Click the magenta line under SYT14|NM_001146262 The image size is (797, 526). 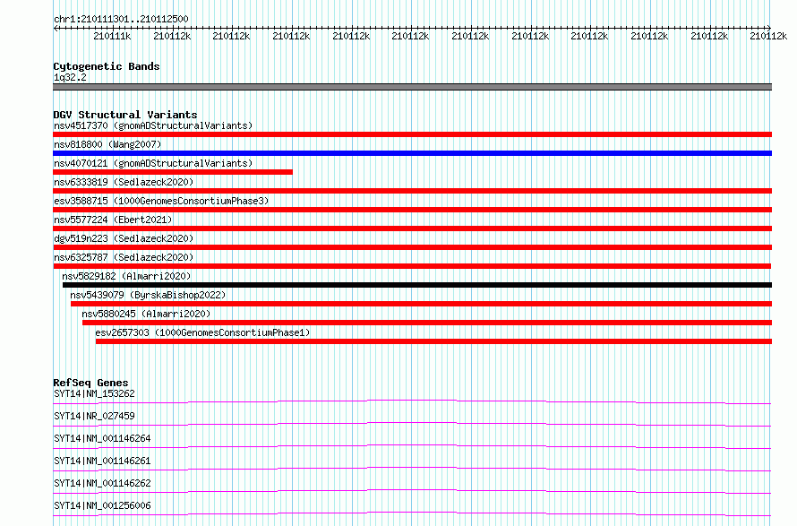pos(412,491)
